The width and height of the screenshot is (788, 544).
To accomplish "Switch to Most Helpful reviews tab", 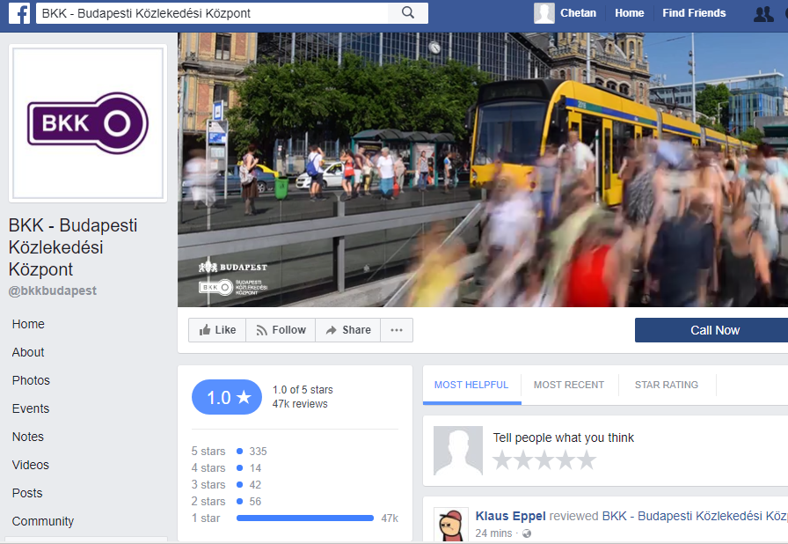I will (471, 385).
